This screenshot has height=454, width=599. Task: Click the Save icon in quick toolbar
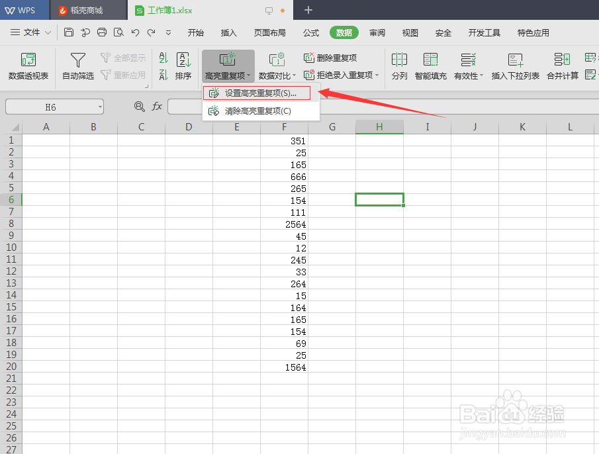pyautogui.click(x=69, y=32)
